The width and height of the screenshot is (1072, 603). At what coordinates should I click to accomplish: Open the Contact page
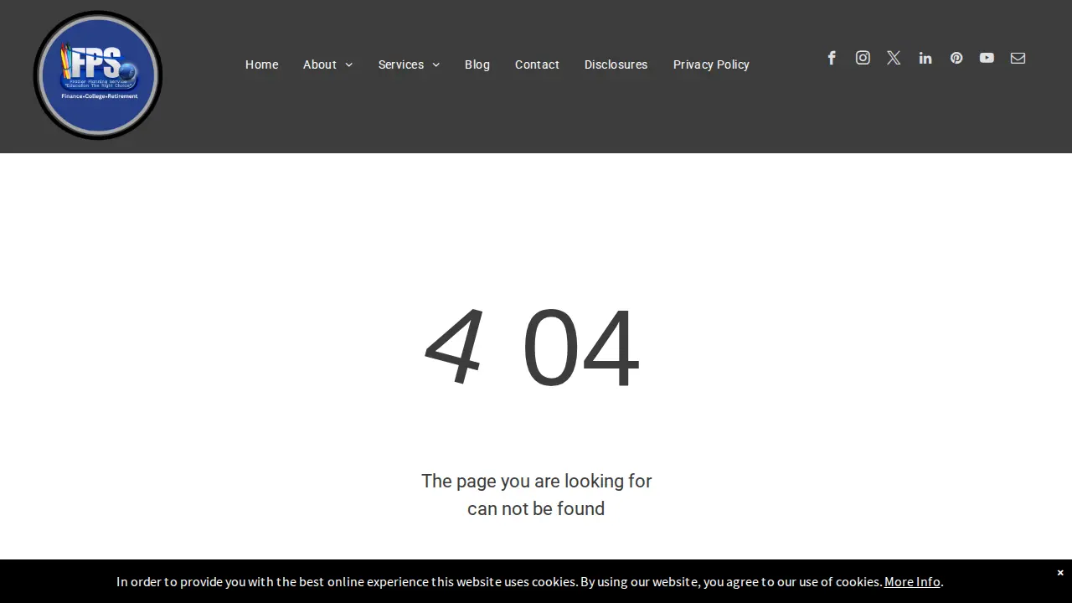[x=537, y=64]
